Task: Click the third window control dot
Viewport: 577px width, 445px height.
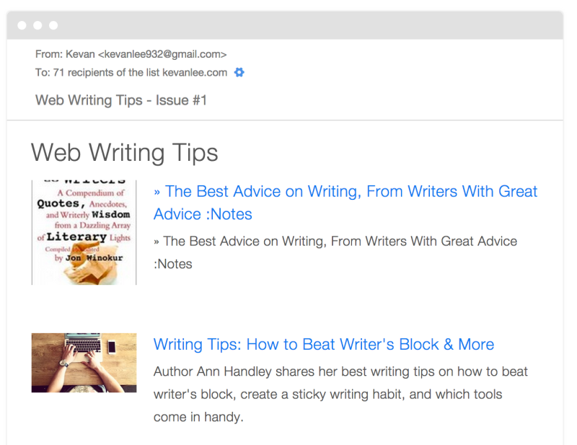Action: pyautogui.click(x=53, y=25)
